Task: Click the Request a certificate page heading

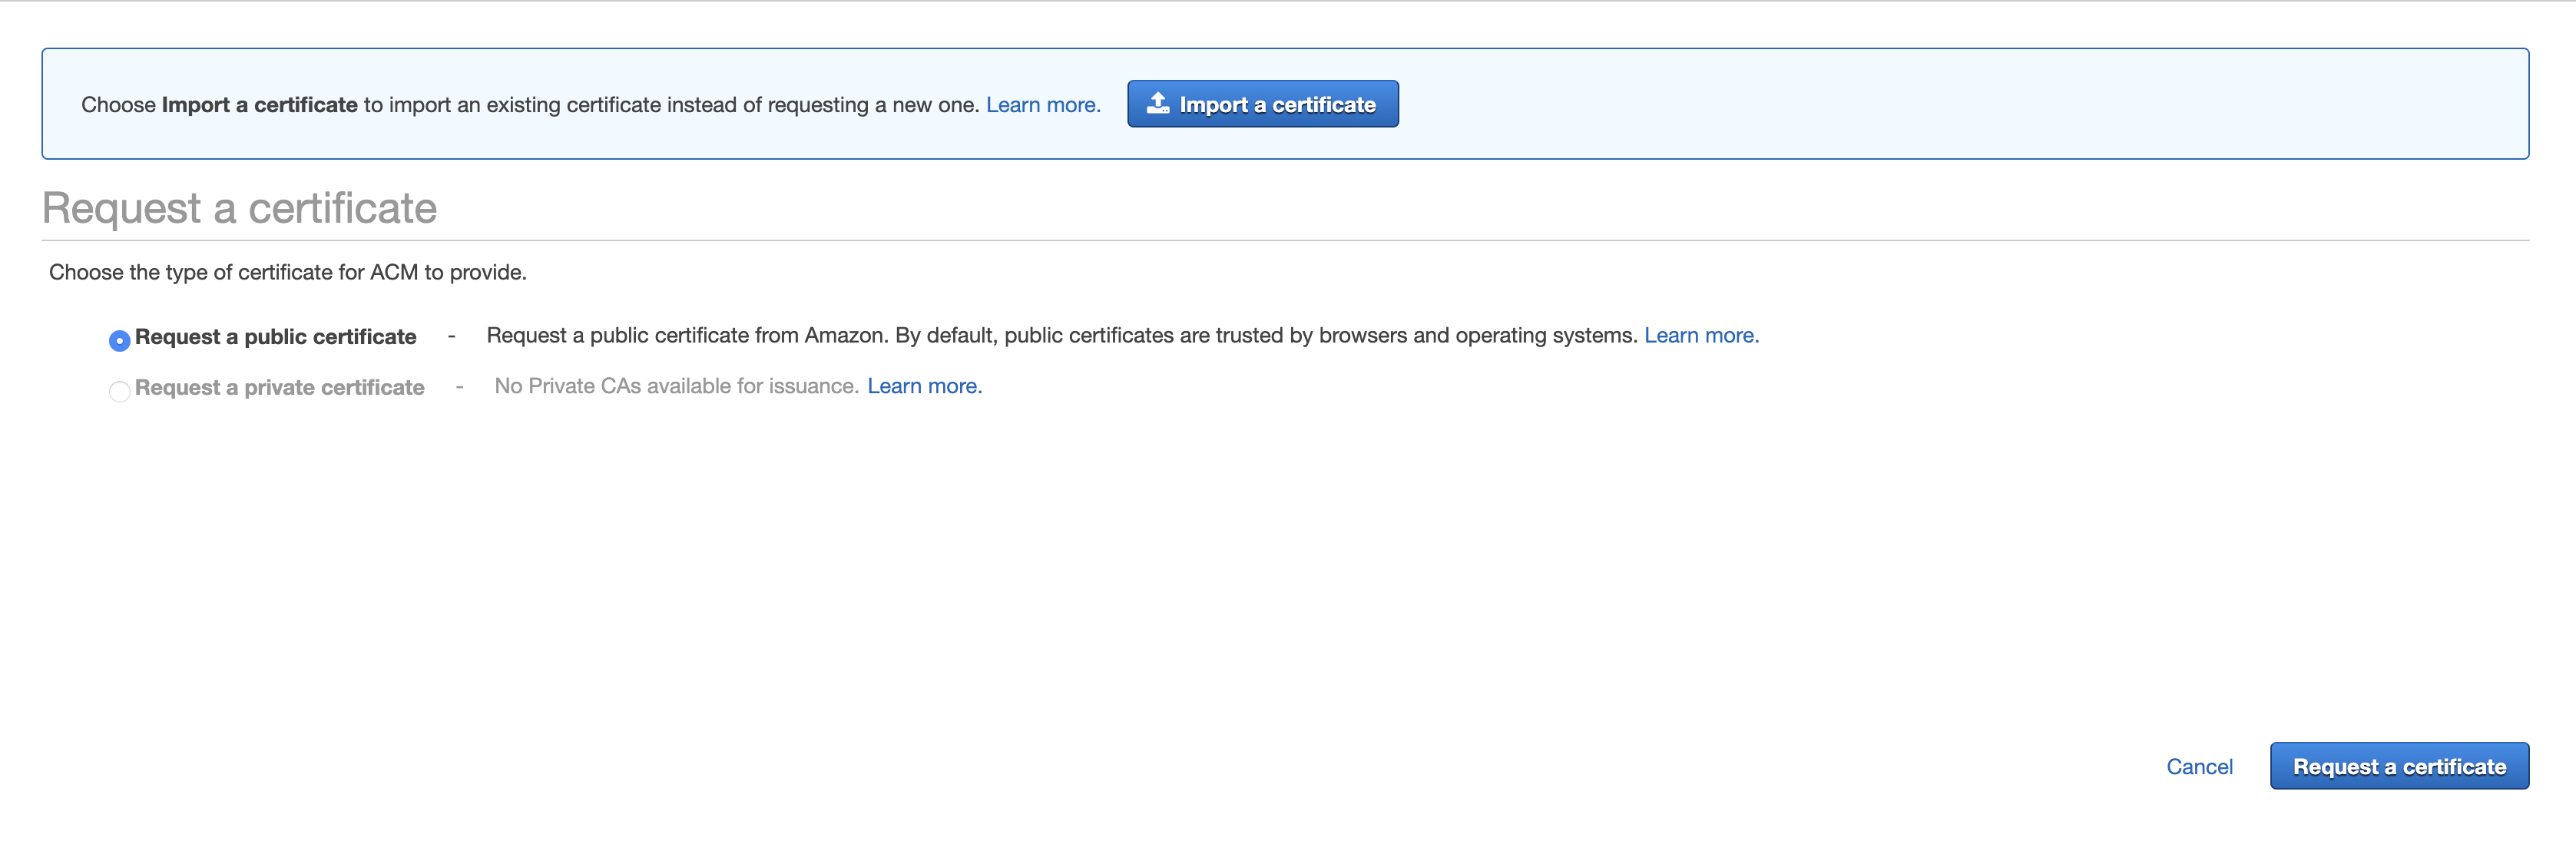Action: (239, 208)
